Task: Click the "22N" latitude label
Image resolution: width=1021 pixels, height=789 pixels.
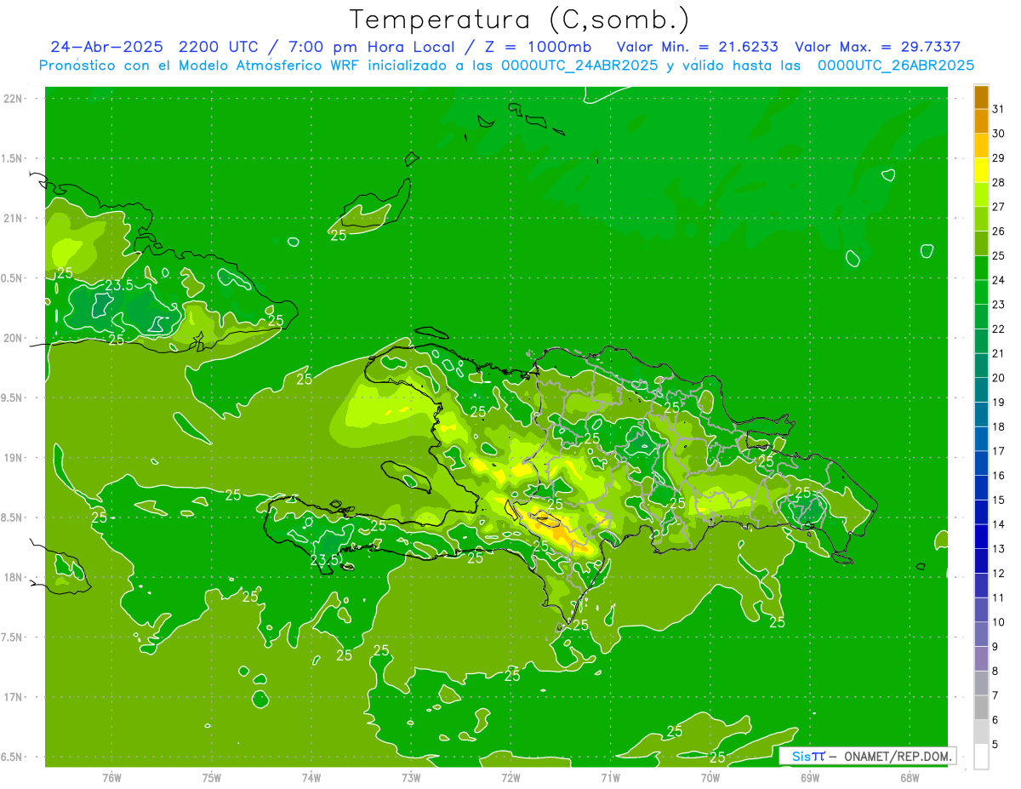Action: point(14,99)
